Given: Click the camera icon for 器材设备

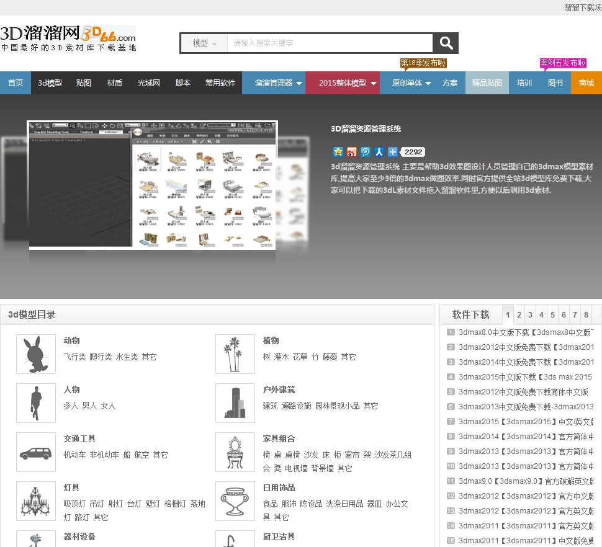Looking at the screenshot, I should pyautogui.click(x=36, y=539).
